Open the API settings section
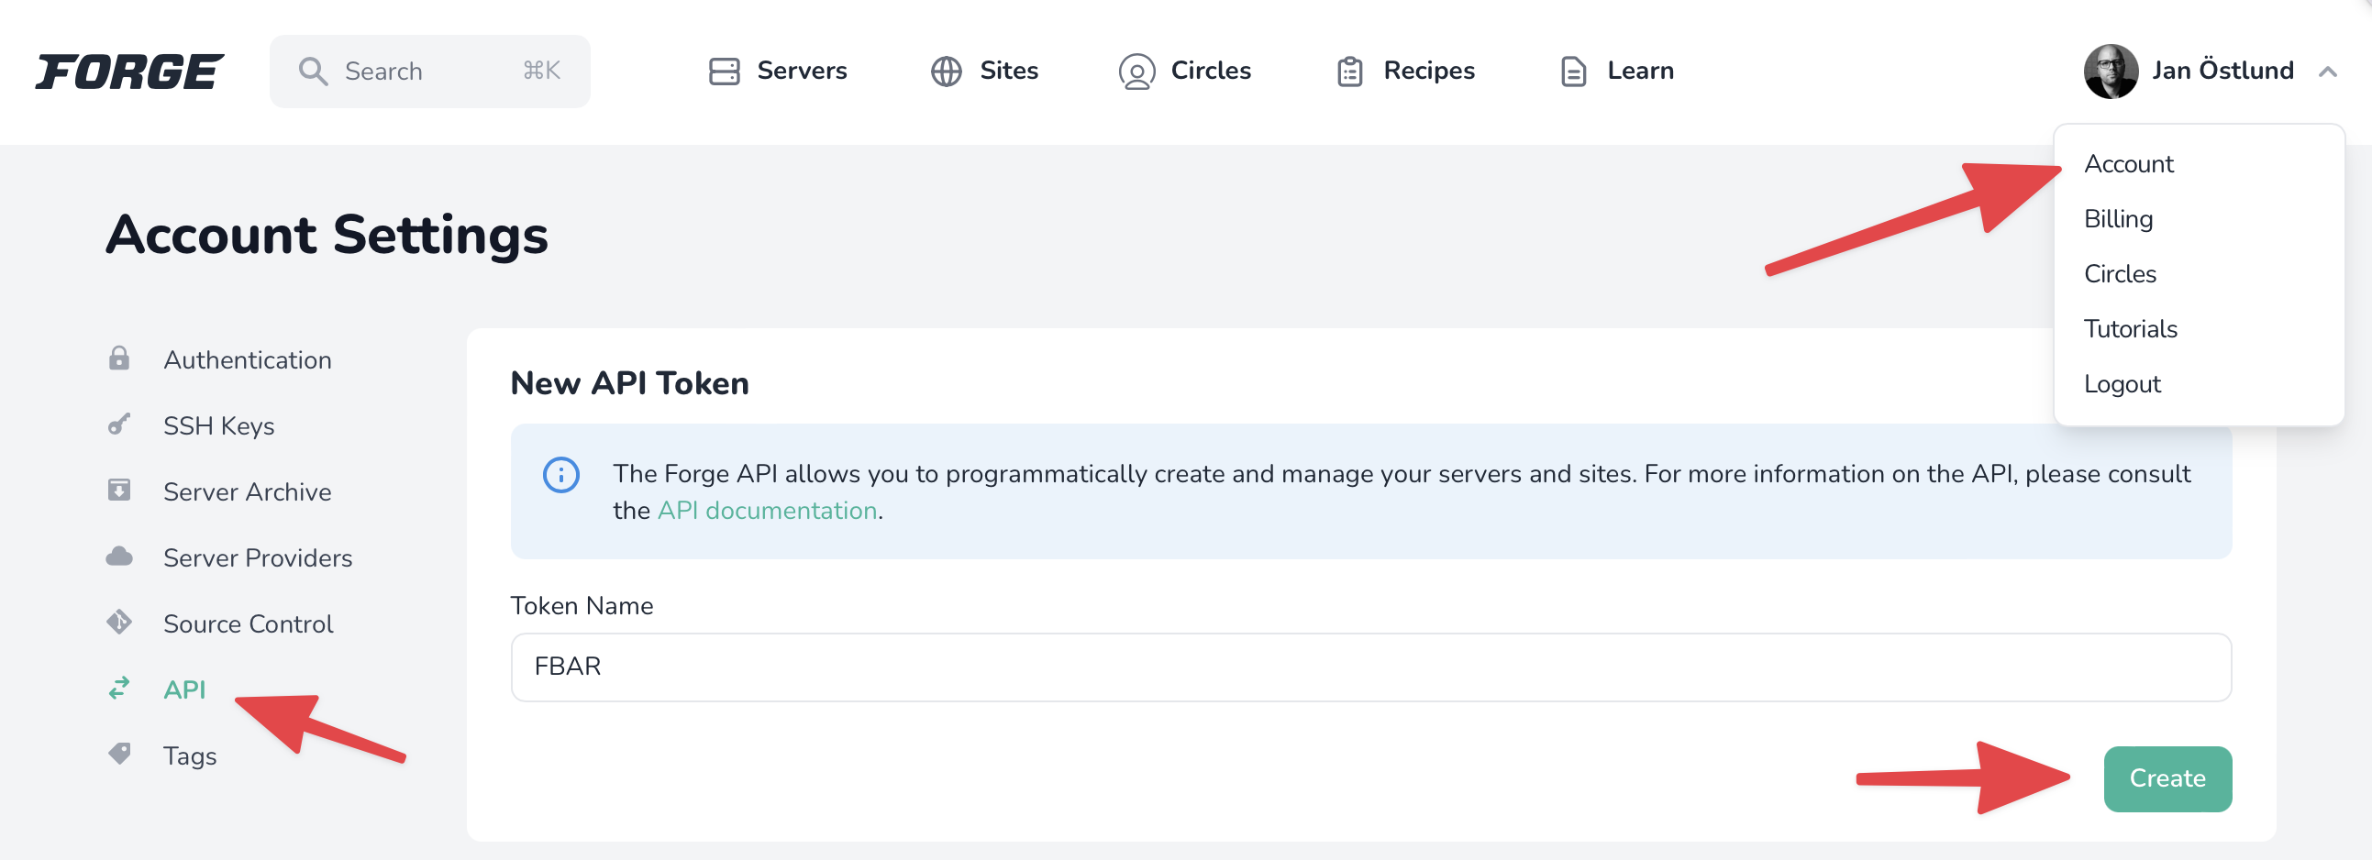This screenshot has height=860, width=2372. click(x=183, y=689)
